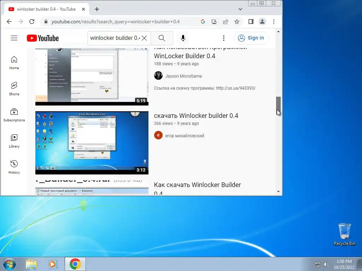
Task: Click the scrollbar up arrow
Action: pos(279,31)
